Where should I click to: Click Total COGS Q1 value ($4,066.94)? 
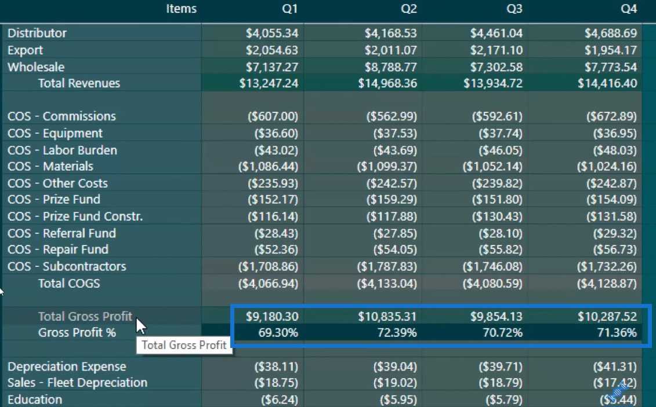(x=268, y=284)
